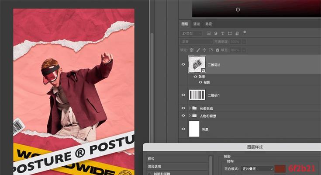This screenshot has width=321, height=175.
Task: Select the 二维码 2 layer thumbnail
Action: point(197,64)
